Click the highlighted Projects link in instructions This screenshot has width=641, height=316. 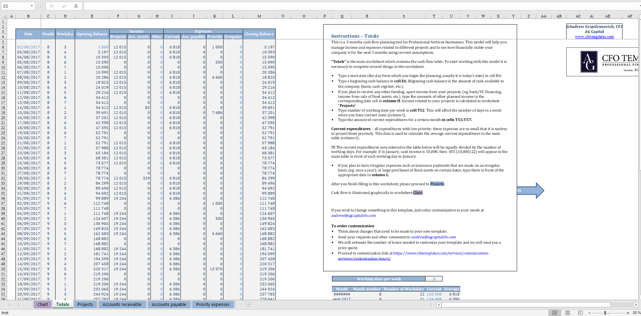coord(437,184)
